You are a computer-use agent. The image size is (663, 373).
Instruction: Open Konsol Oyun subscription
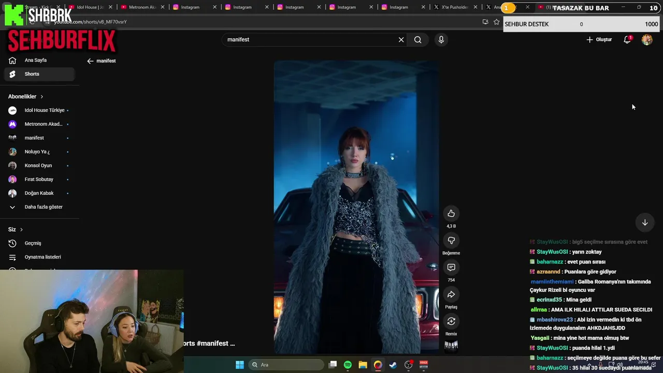39,165
